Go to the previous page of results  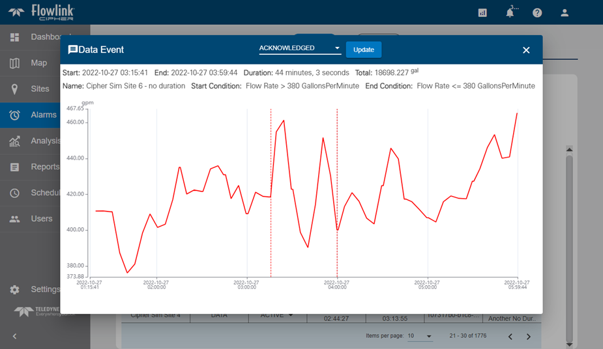(510, 337)
